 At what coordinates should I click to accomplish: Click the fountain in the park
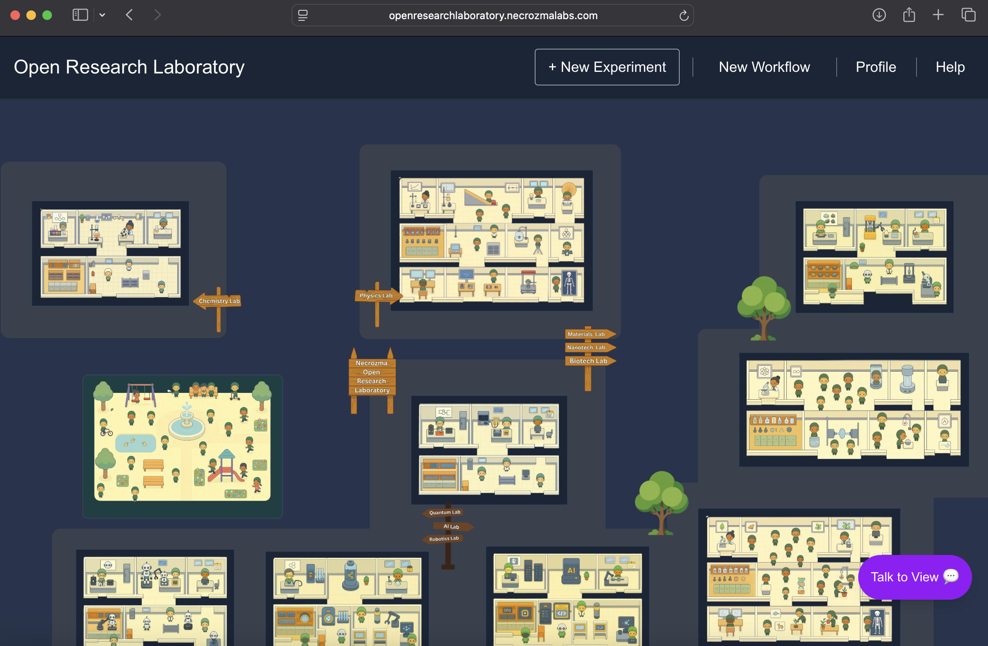coord(187,422)
